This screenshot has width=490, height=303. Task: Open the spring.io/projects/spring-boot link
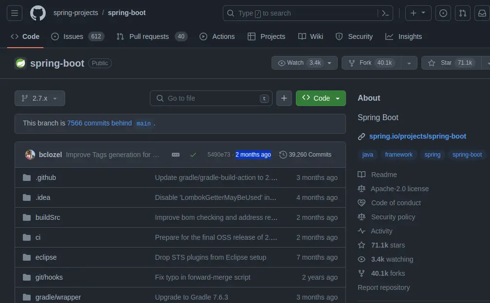click(x=417, y=136)
